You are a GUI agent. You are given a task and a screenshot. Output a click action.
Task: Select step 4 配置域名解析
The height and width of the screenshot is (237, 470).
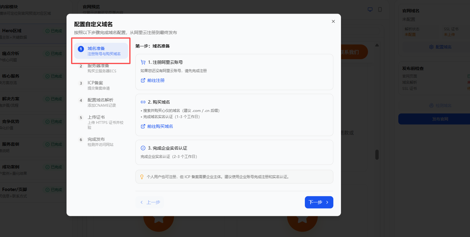pos(101,102)
